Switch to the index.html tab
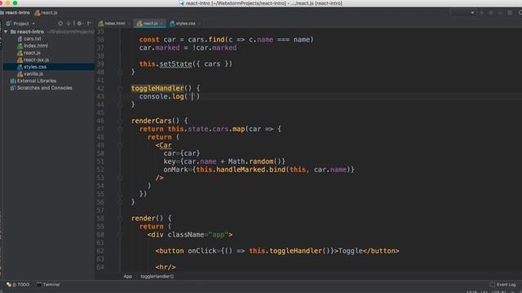This screenshot has height=293, width=522. (x=114, y=24)
